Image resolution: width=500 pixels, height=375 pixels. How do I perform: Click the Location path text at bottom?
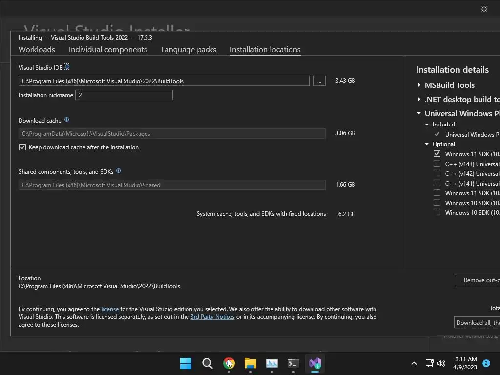99,286
